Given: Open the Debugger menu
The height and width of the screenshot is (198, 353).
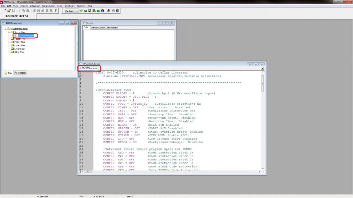Looking at the screenshot, I should (35, 6).
